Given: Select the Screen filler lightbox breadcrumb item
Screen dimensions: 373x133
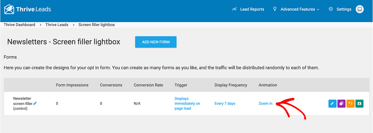Looking at the screenshot, I should point(97,25).
